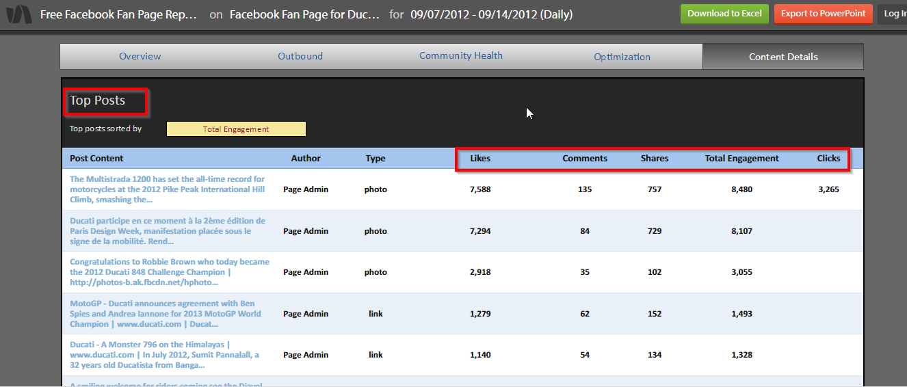Click the Comments column header
The image size is (907, 387).
point(585,158)
